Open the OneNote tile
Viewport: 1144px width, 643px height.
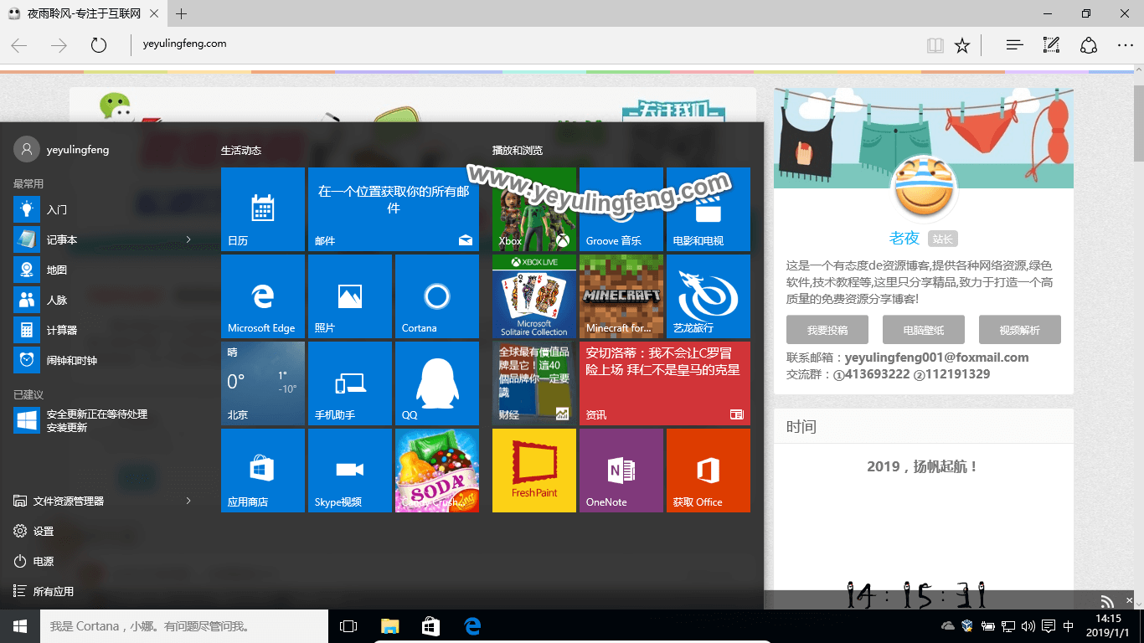(x=621, y=471)
